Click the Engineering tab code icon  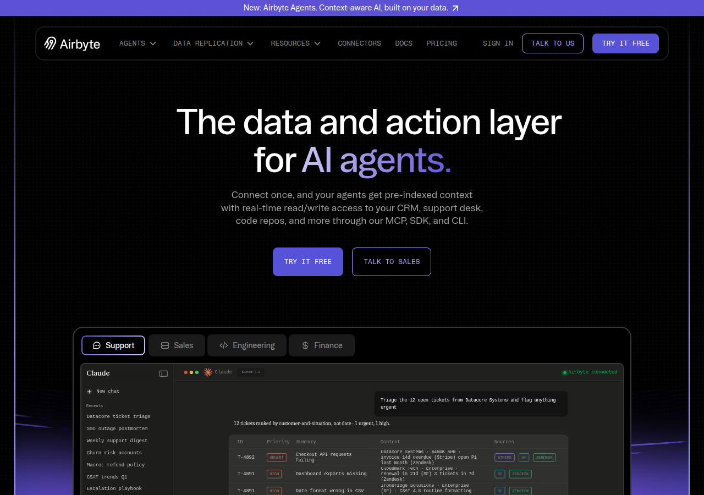[x=224, y=345]
